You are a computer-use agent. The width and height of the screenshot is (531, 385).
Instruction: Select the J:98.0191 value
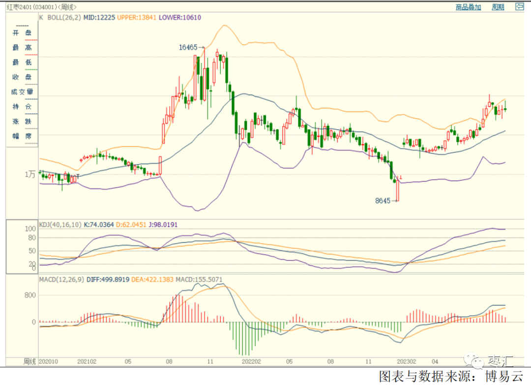click(x=163, y=225)
